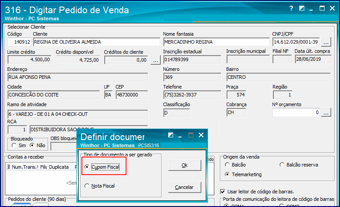Click the Cidade field CONCEICÃO DO COITE

[x=53, y=95]
